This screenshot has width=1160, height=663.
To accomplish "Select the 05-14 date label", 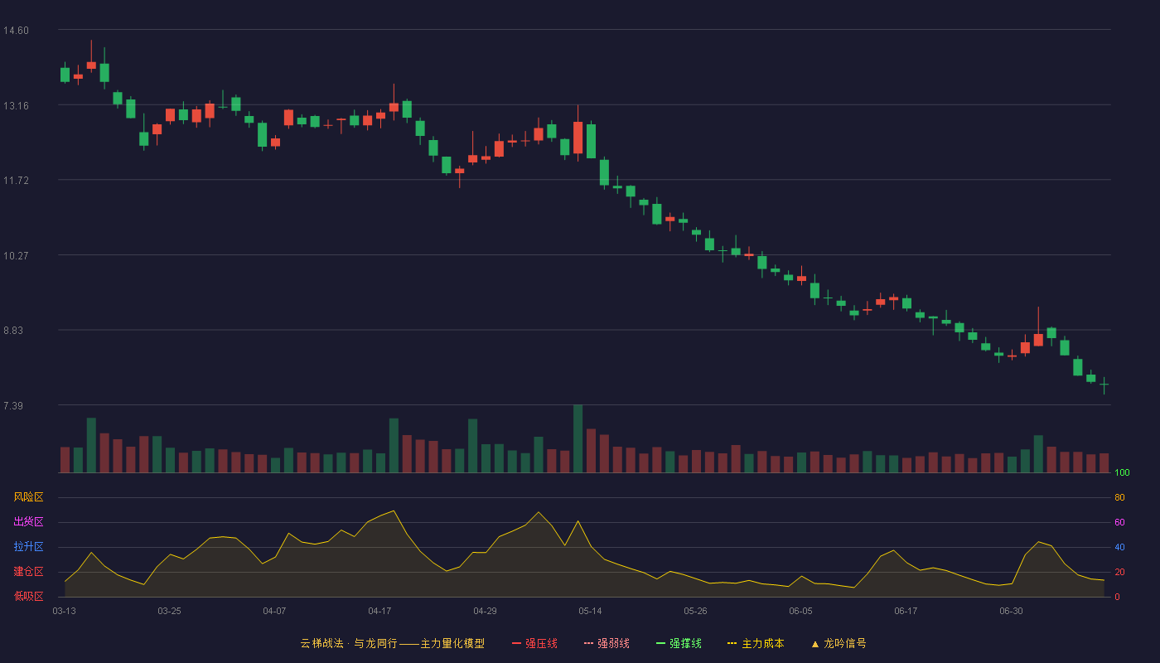I will point(590,611).
